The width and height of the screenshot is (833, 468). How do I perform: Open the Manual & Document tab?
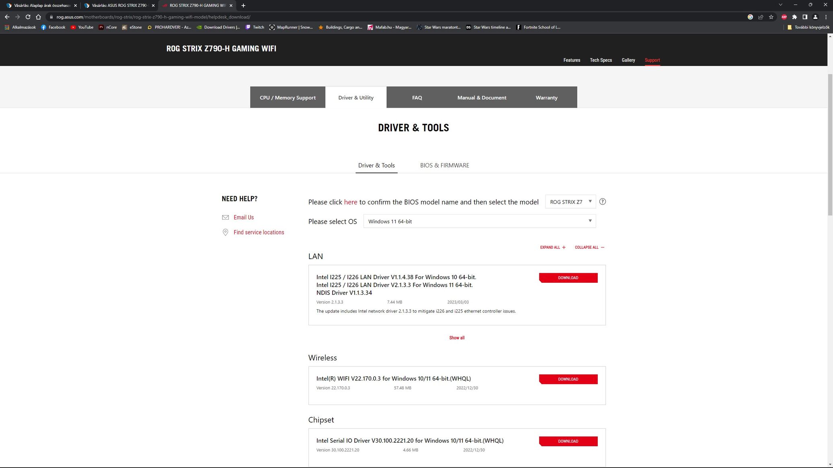(482, 97)
